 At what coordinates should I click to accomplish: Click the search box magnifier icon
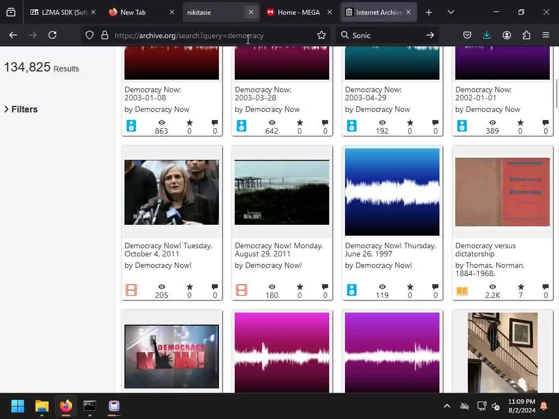(x=345, y=35)
